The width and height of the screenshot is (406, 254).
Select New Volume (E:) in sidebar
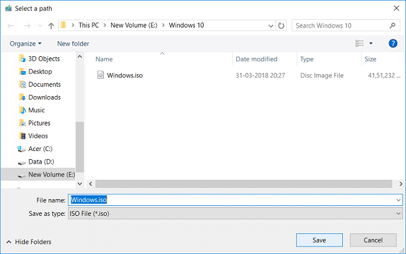[38, 175]
